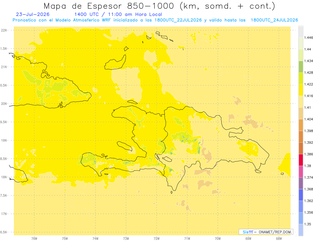Select the colorbar value '1.356'

[x=308, y=213]
